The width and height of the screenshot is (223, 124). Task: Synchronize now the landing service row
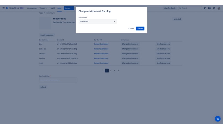pyautogui.click(x=163, y=58)
